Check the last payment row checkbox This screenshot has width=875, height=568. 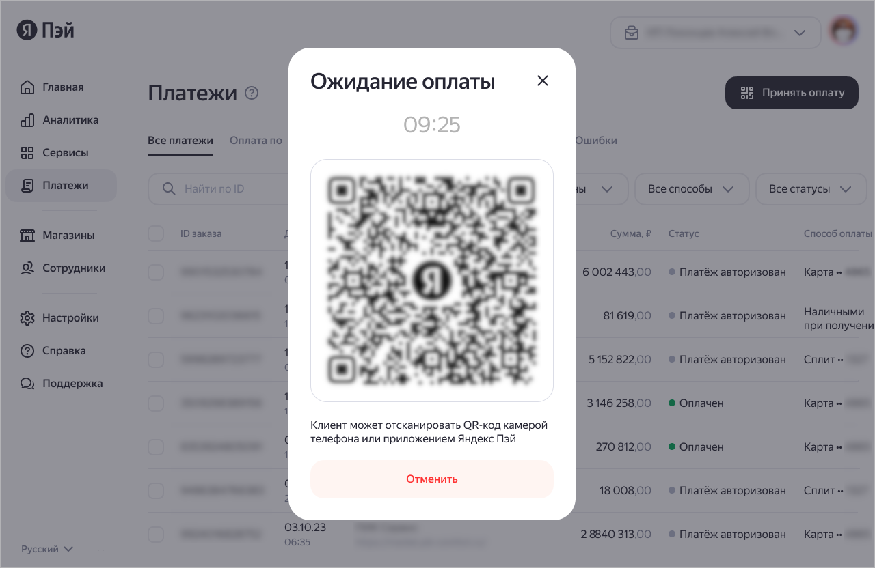click(x=156, y=535)
